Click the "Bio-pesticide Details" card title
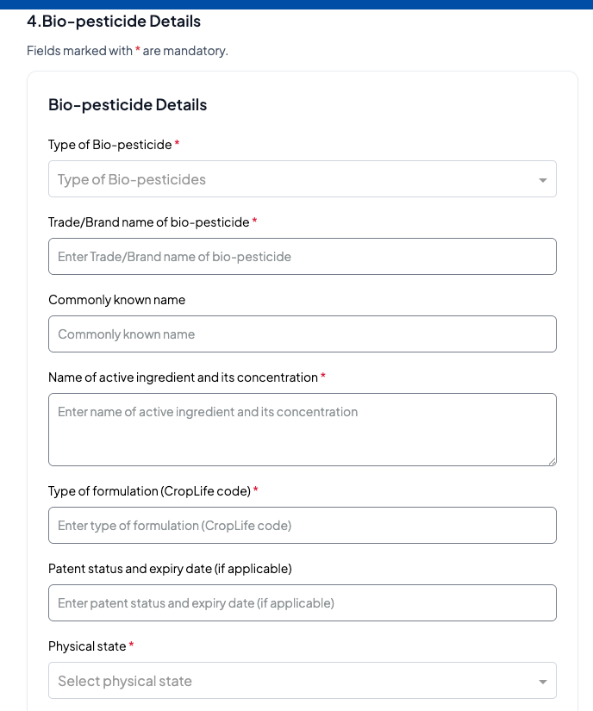Image resolution: width=593 pixels, height=711 pixels. coord(128,105)
